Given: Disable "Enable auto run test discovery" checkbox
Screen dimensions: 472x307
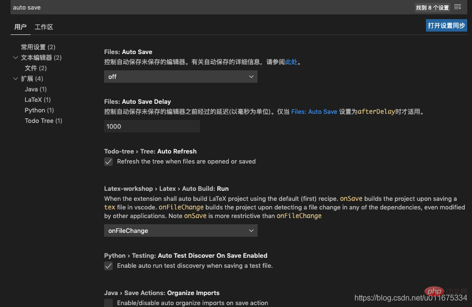Looking at the screenshot, I should (108, 266).
